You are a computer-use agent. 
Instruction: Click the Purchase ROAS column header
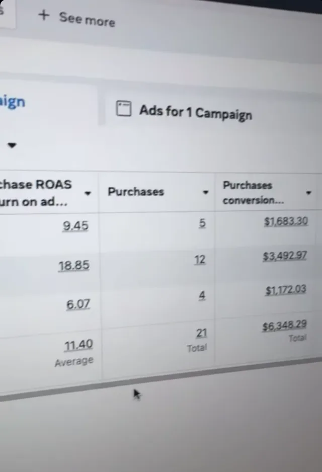[x=36, y=193]
